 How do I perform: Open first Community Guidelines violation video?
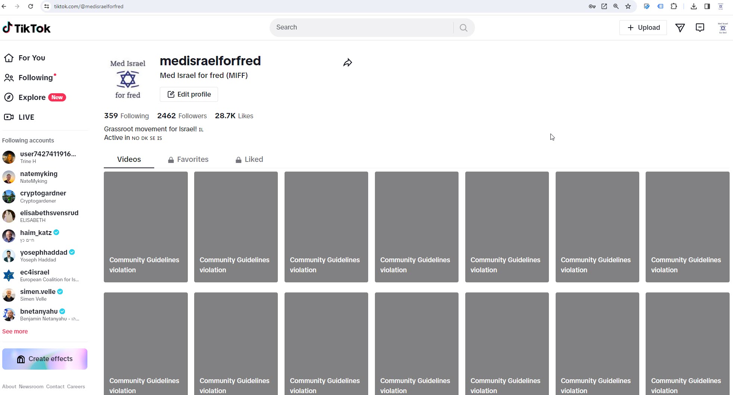coord(146,227)
